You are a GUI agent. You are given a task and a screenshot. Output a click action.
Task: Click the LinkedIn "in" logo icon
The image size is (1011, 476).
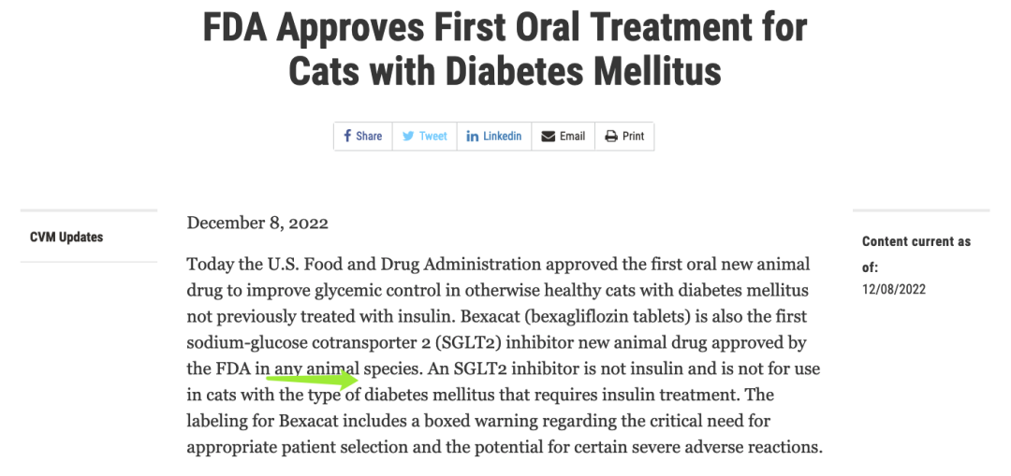point(473,137)
